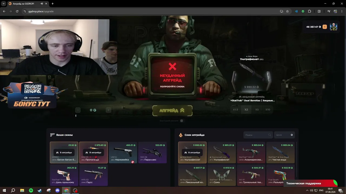Click the Ваши скины heading

coord(64,135)
